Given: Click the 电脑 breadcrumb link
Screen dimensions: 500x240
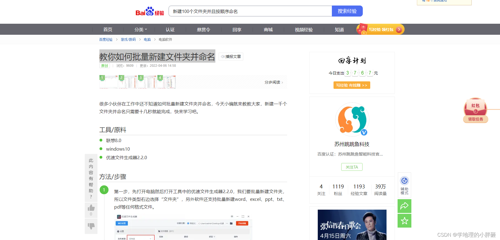Looking at the screenshot, I should pyautogui.click(x=147, y=39).
